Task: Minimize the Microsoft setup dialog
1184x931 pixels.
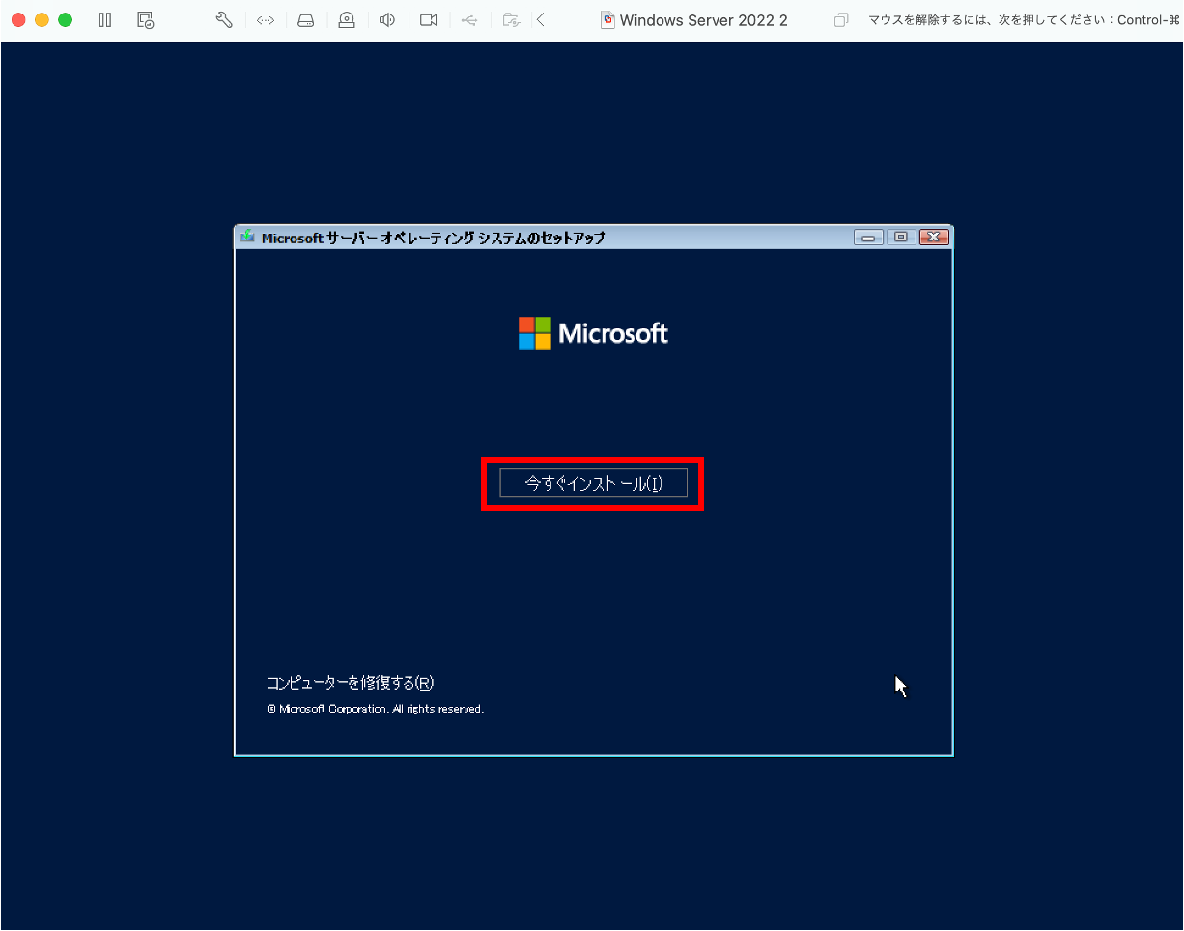Action: coord(868,238)
